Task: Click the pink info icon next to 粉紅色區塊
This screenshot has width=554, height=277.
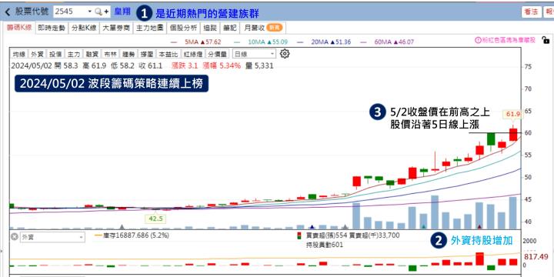Action: click(478, 41)
